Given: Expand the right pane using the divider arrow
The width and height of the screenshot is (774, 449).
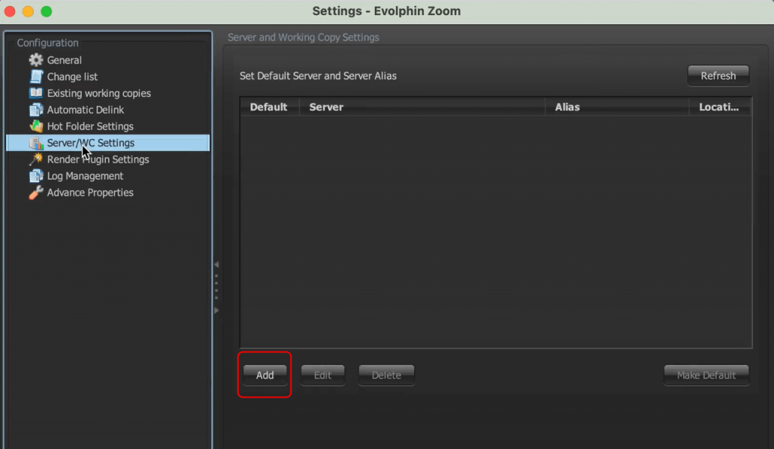Looking at the screenshot, I should (x=215, y=310).
